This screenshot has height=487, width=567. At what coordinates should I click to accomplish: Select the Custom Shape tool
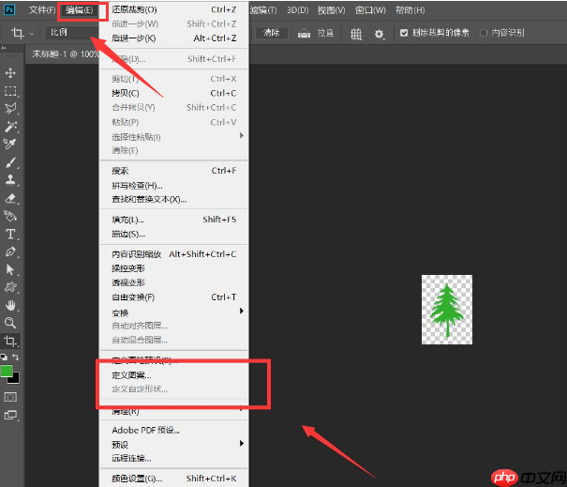point(10,287)
